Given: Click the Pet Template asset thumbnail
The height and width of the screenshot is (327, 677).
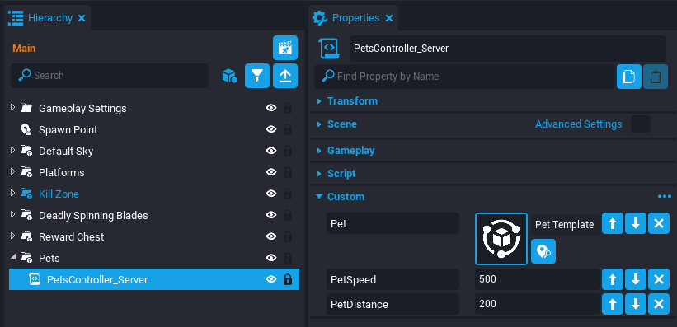Looking at the screenshot, I should (501, 239).
